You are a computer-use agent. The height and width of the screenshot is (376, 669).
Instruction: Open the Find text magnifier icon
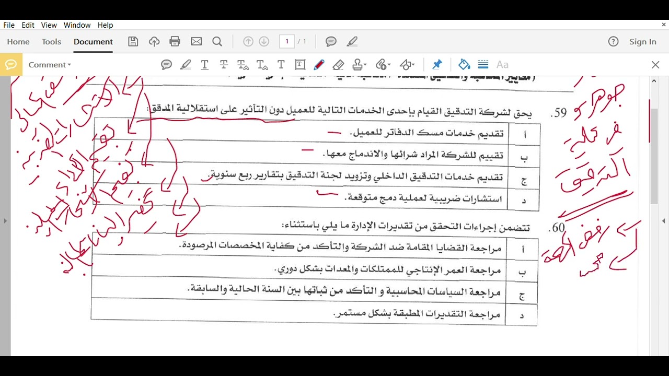217,42
